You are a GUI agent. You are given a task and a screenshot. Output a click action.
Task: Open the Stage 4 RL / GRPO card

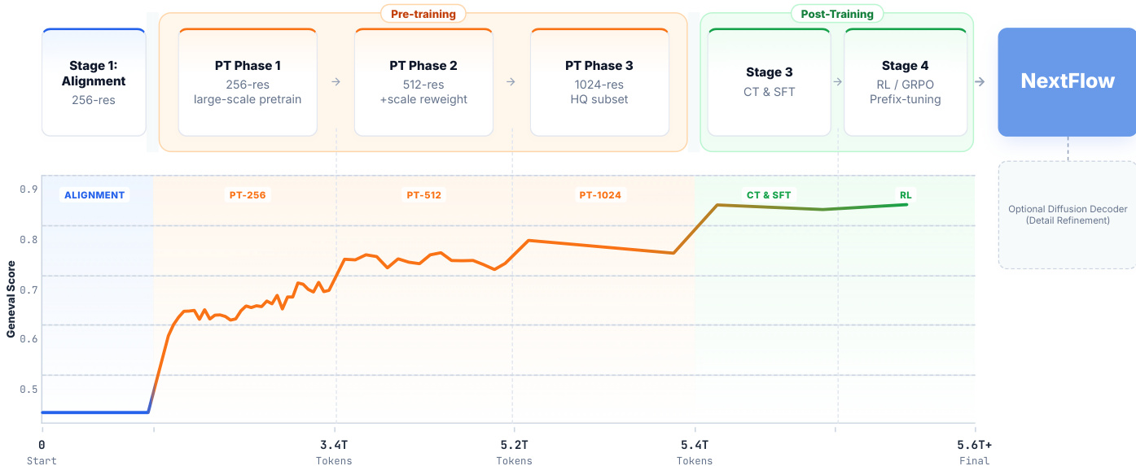coord(905,82)
